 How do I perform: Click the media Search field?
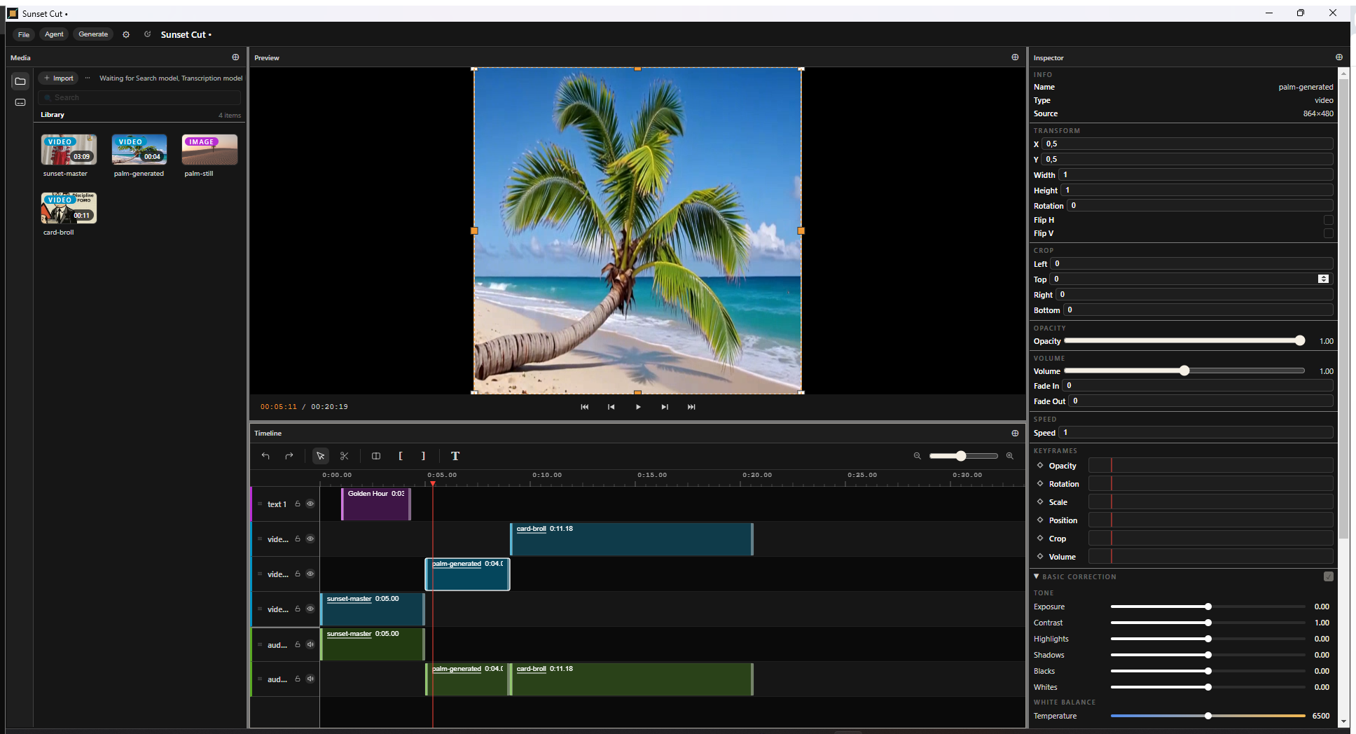(x=139, y=97)
